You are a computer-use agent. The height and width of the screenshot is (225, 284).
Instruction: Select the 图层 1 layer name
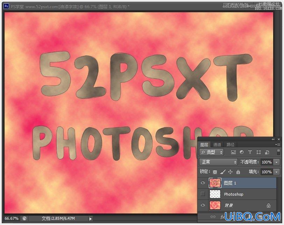230,183
